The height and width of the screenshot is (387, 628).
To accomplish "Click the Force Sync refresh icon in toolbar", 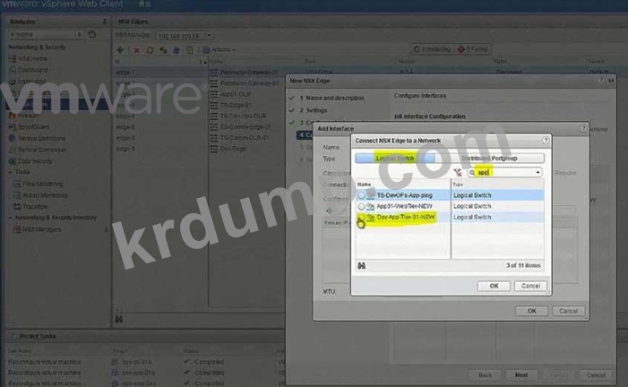I will 150,50.
